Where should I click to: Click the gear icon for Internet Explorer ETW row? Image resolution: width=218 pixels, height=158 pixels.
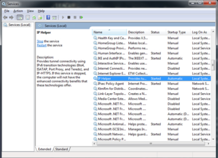[x=95, y=73]
